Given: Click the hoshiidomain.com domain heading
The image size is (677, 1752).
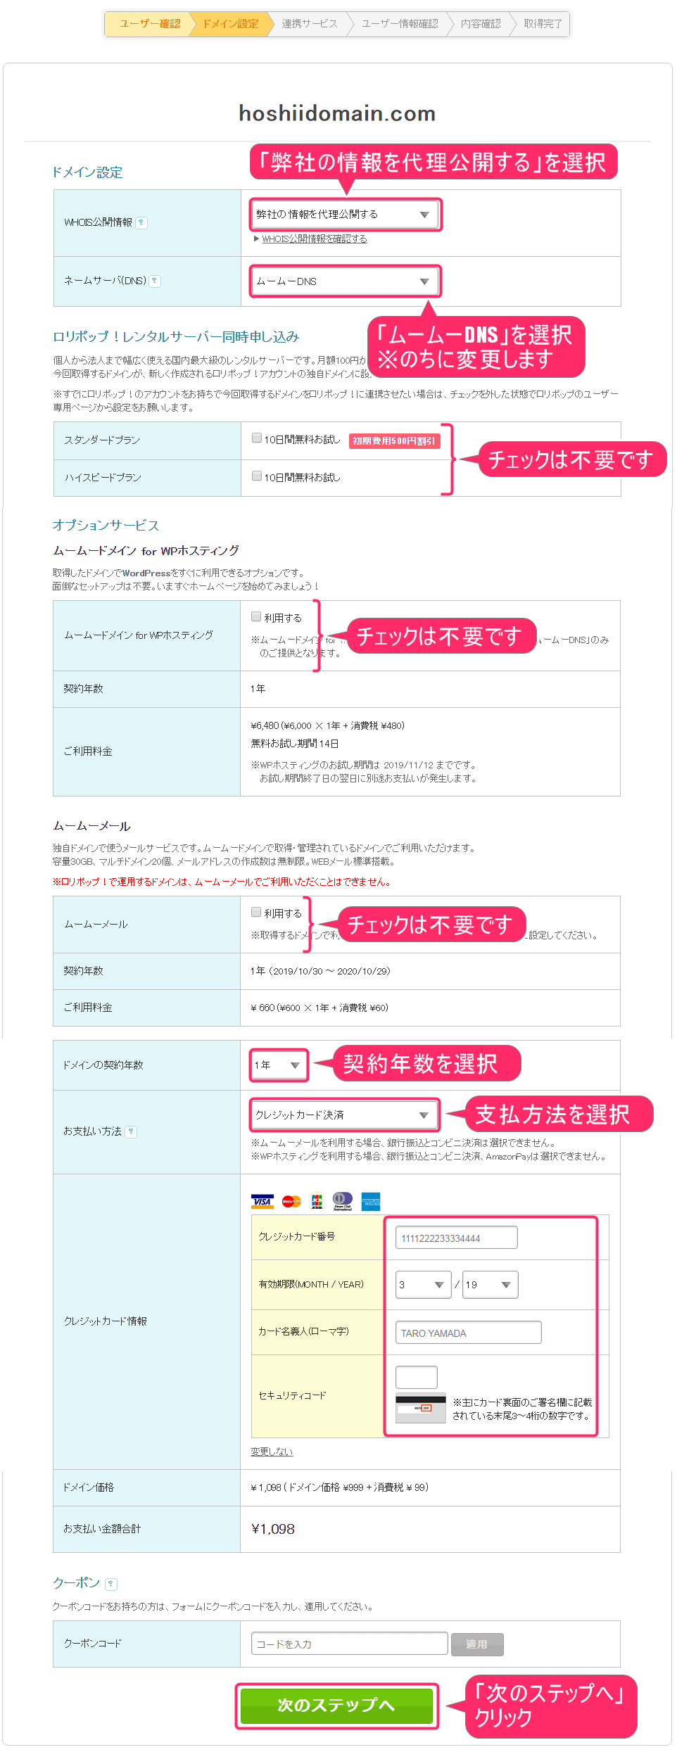Looking at the screenshot, I should pyautogui.click(x=337, y=113).
